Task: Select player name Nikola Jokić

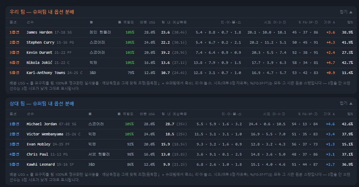Action: click(39, 62)
